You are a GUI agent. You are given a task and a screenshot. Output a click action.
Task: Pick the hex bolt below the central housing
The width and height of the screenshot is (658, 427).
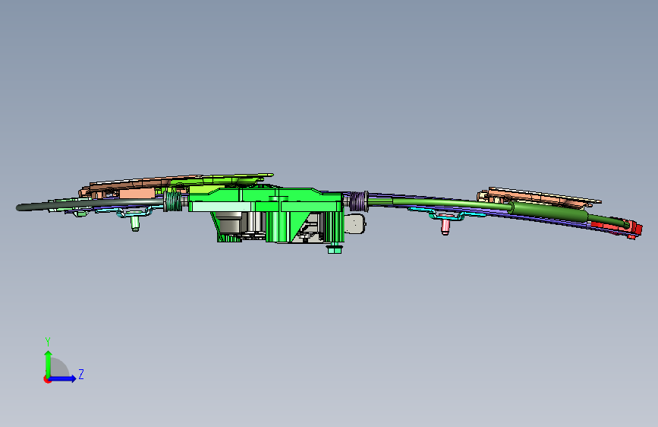(334, 248)
